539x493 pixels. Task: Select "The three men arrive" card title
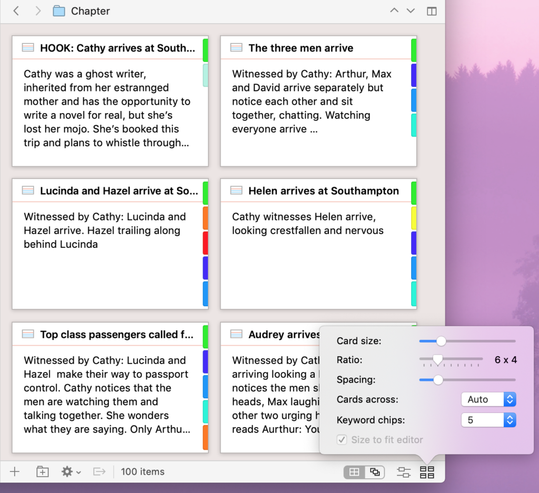pos(301,48)
